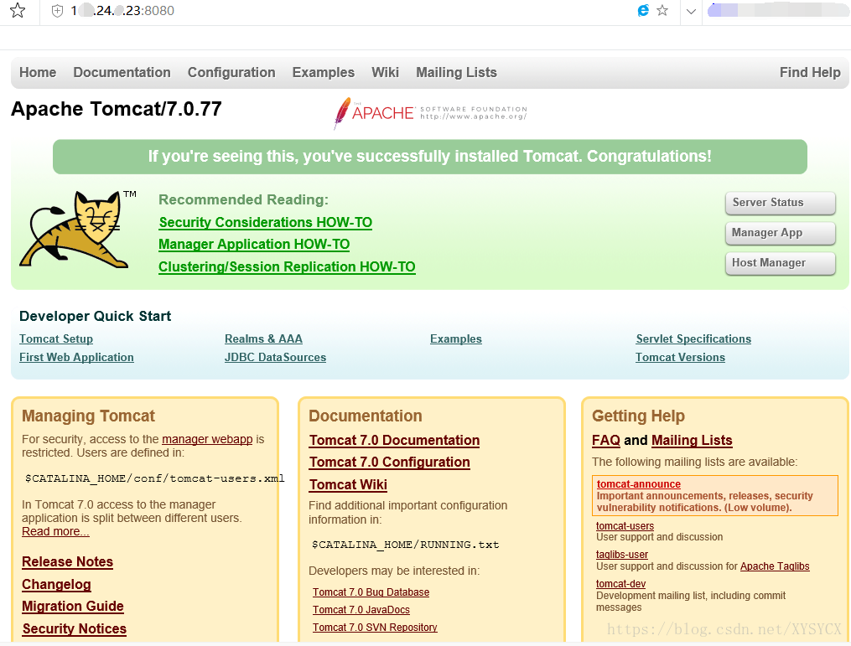The width and height of the screenshot is (851, 646).
Task: Open Examples in the navigation bar
Action: (323, 72)
